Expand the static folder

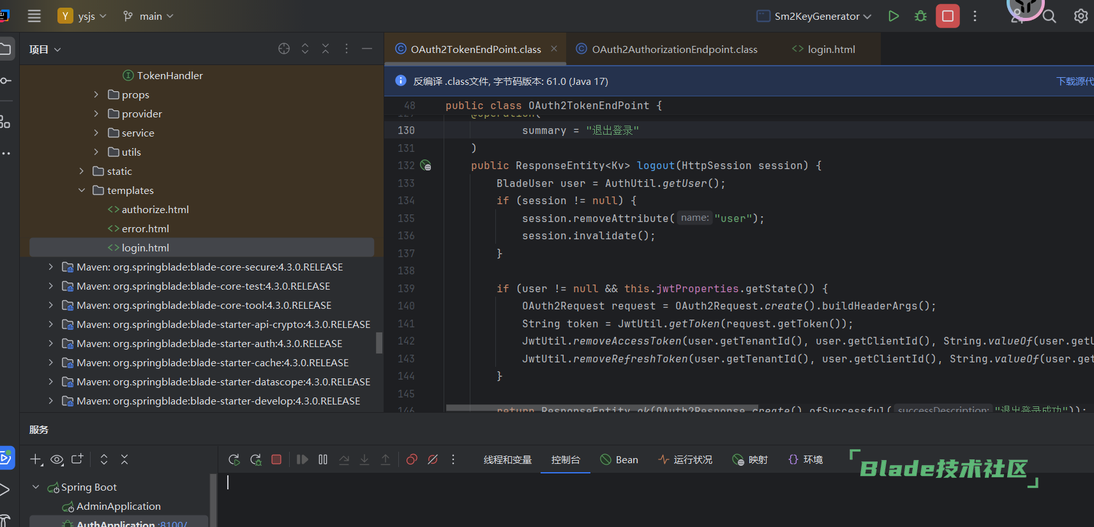pos(81,171)
